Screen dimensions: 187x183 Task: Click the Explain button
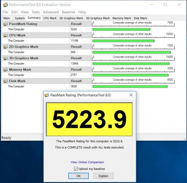tap(103, 176)
